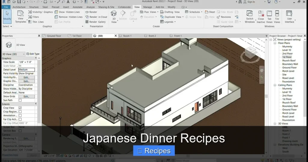
Task: Toggle Sun Path checkbox
Action: point(20,100)
